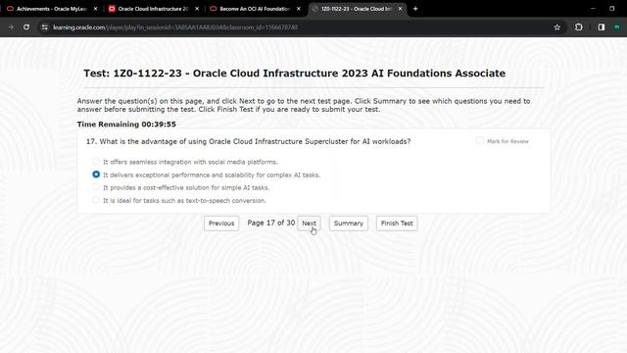The image size is (627, 353).
Task: Click the 'Page 17 of 30' label
Action: 271,223
